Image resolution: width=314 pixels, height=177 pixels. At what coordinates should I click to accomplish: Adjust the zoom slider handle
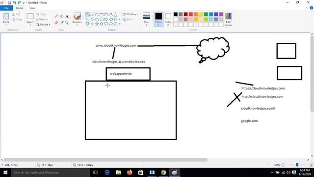coord(297,165)
